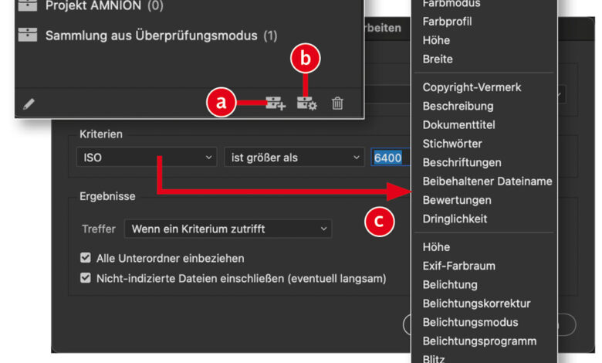
Task: Choose Exif-Farbraum menu entry
Action: [x=458, y=266]
